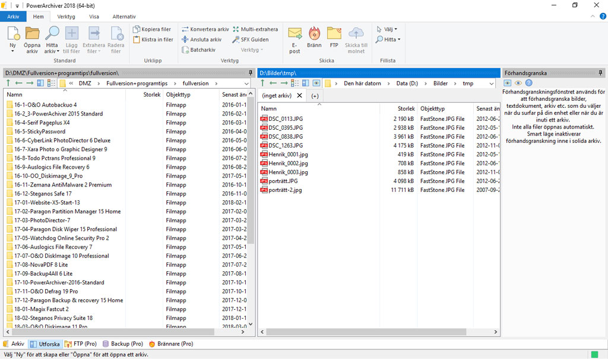
Task: Click forward arrow in left pane toolbar
Action: tap(30, 83)
